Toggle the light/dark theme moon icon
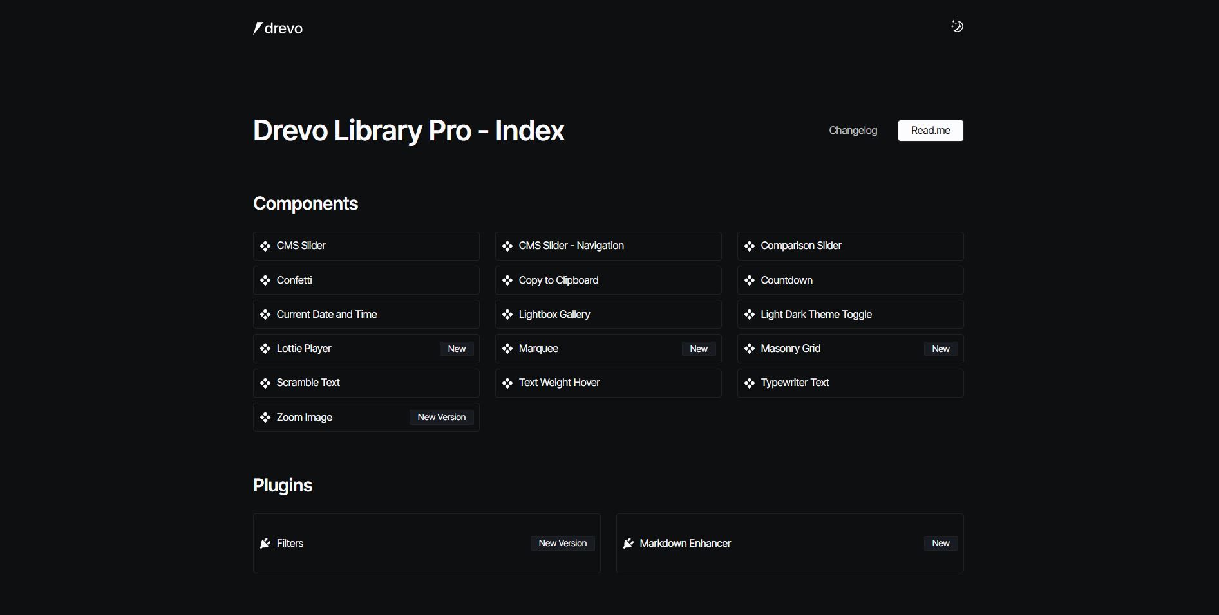 point(957,26)
